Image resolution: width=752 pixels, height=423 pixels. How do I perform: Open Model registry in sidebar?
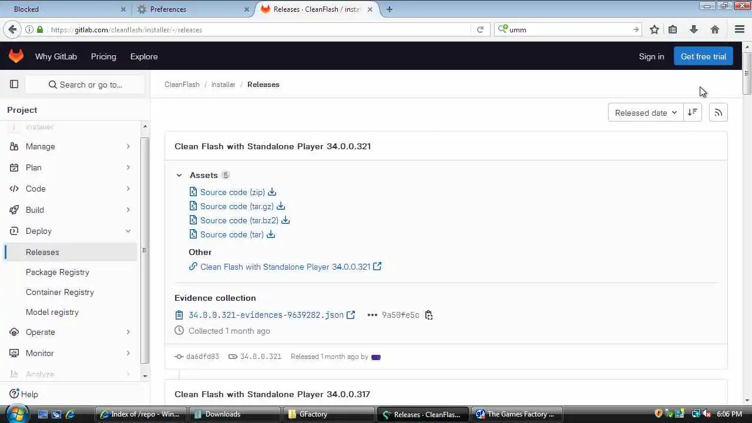point(52,312)
